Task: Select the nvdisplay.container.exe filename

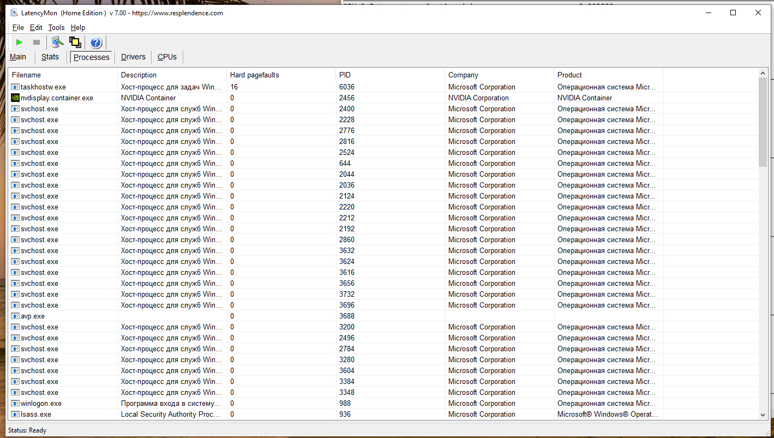Action: point(57,98)
